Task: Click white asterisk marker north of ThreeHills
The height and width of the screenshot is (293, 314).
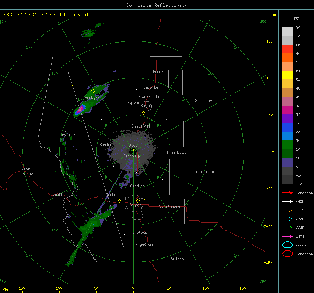Action: (166, 119)
